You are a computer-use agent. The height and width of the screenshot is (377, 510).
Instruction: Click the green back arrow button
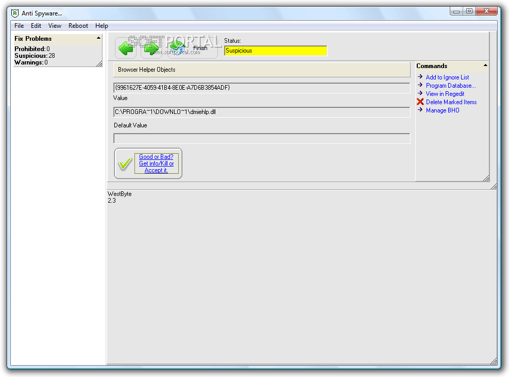coord(126,48)
